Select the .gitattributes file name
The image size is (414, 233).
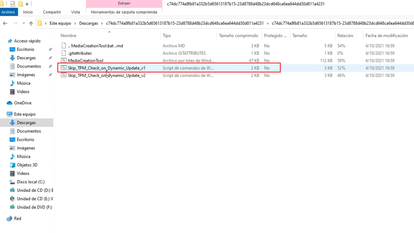80,53
